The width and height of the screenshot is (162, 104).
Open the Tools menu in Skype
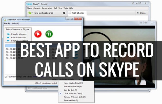(x=66, y=8)
